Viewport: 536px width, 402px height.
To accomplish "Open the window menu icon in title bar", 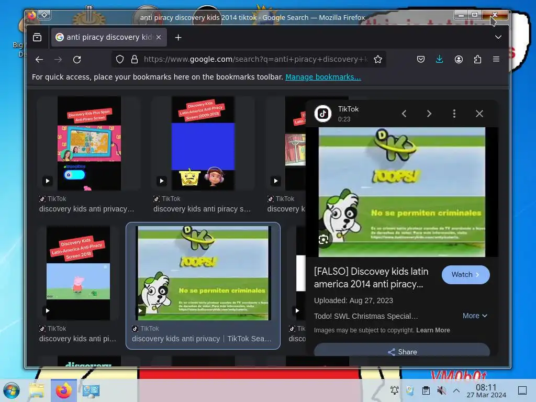I will (32, 15).
